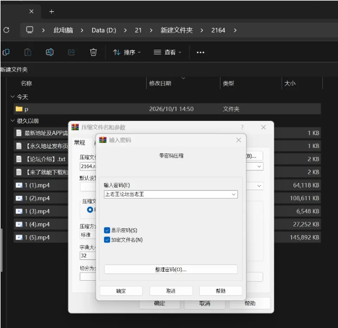Click the refresh icon in address bar

(6, 30)
